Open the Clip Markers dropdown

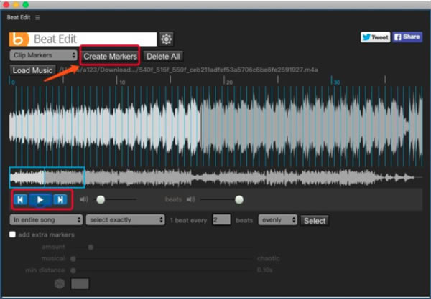point(43,55)
